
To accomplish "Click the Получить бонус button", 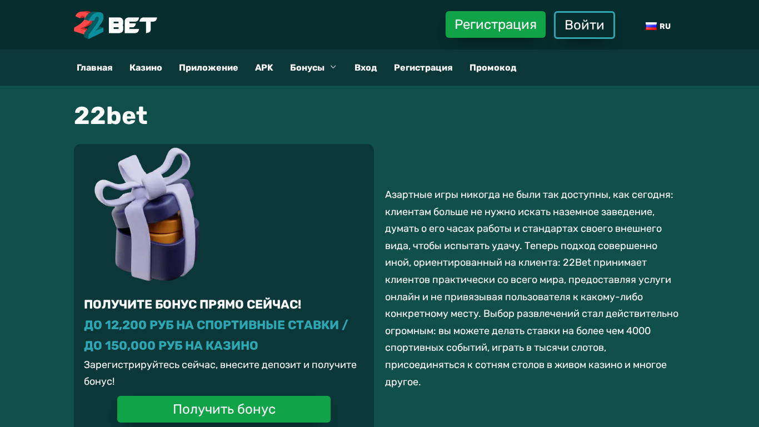I will click(224, 409).
